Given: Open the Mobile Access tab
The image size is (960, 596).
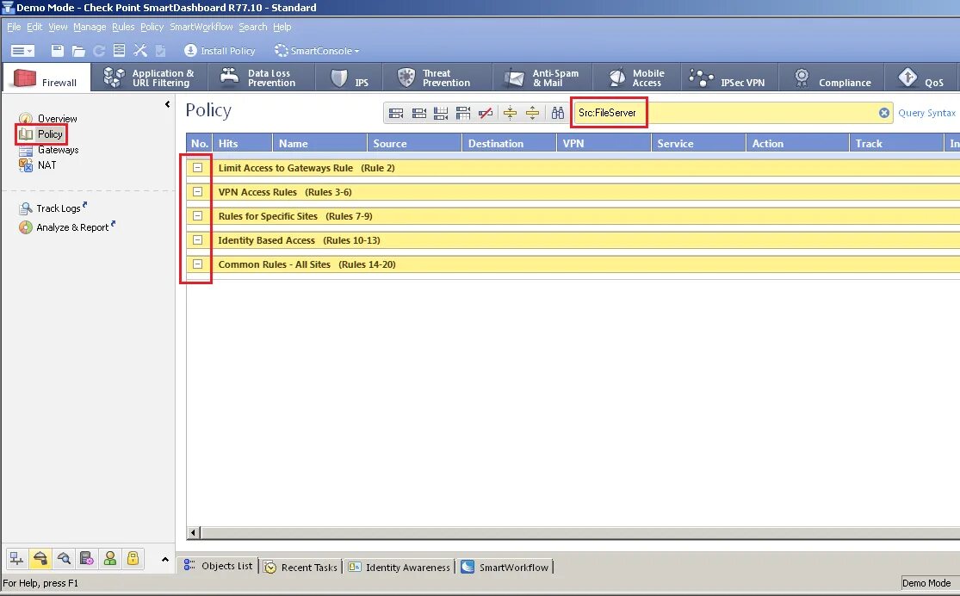Looking at the screenshot, I should (x=637, y=78).
